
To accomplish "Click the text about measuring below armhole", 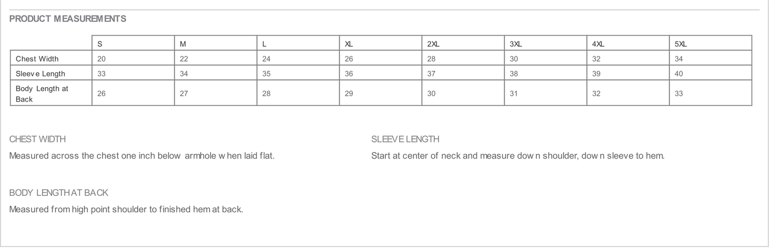I will [142, 156].
